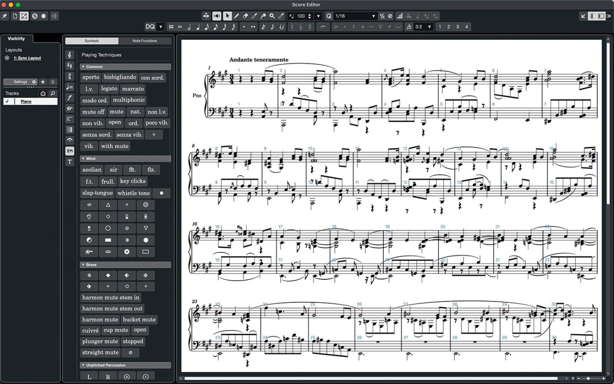
Task: Switch to the Note Functions tab
Action: pos(145,41)
